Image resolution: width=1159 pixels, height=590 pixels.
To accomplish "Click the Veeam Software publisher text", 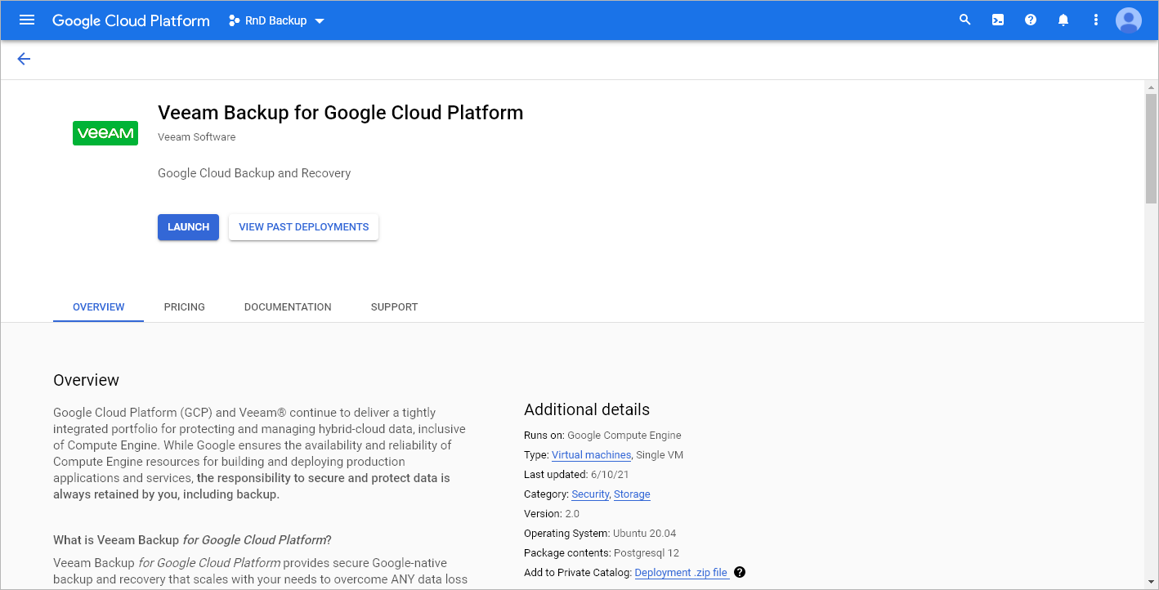I will coord(196,137).
